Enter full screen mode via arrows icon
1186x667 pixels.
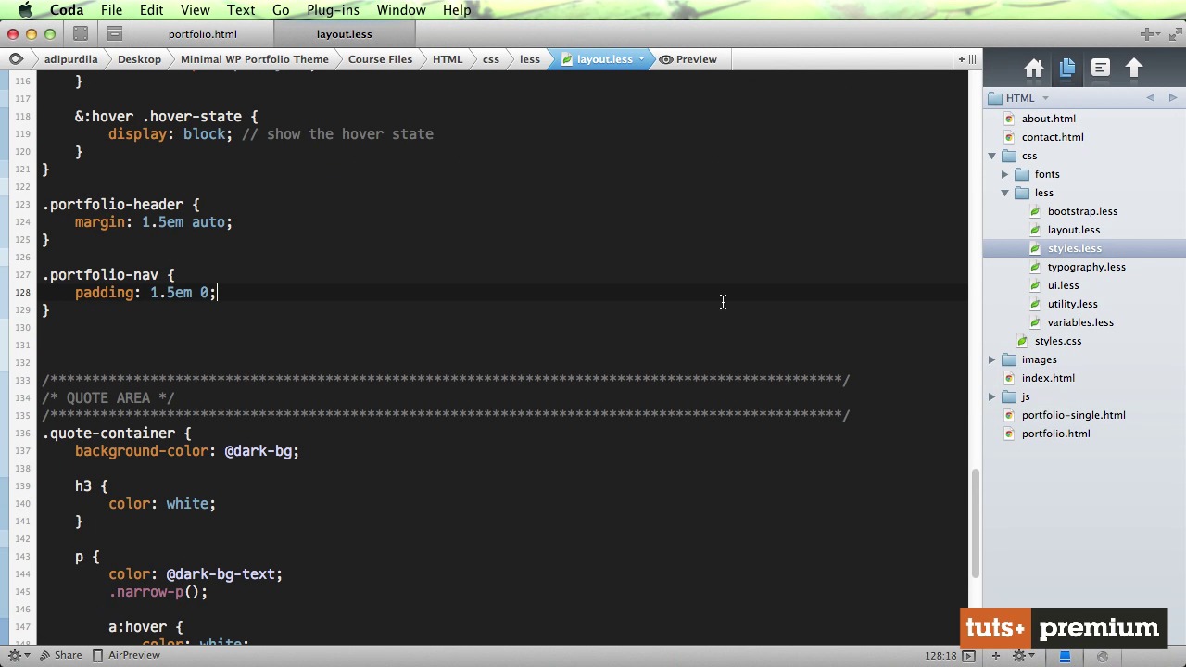(x=1177, y=34)
